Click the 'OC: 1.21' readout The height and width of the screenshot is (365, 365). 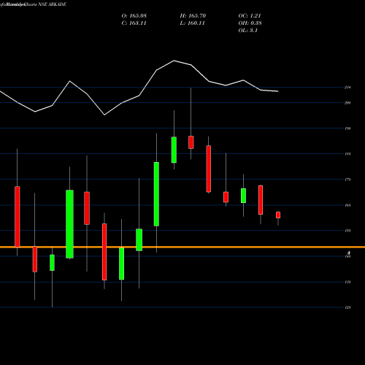click(250, 16)
